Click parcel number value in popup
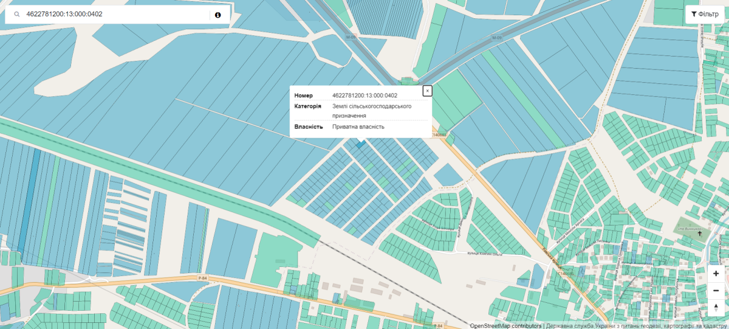The height and width of the screenshot is (329, 729). pos(364,95)
